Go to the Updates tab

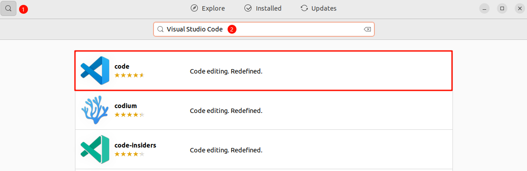click(x=319, y=8)
